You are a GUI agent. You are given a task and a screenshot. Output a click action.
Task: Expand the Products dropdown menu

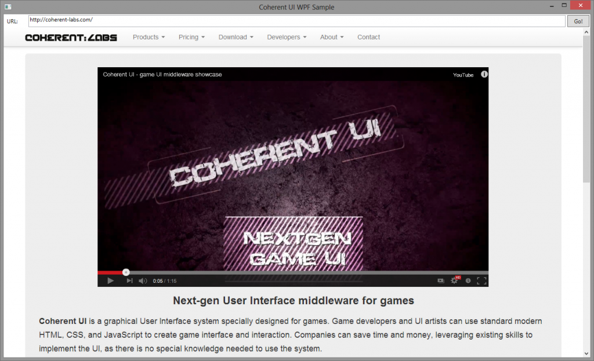[x=148, y=37]
